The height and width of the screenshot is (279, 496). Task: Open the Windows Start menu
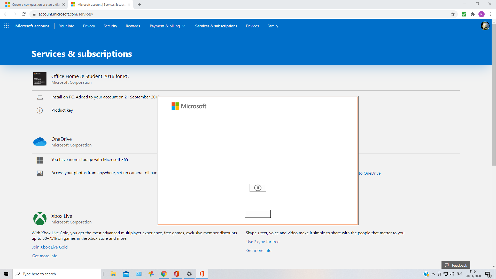tap(6, 274)
